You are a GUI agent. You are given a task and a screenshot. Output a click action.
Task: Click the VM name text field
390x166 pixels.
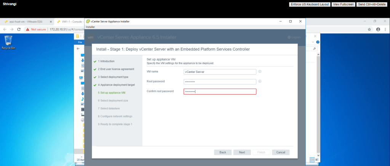219,71
